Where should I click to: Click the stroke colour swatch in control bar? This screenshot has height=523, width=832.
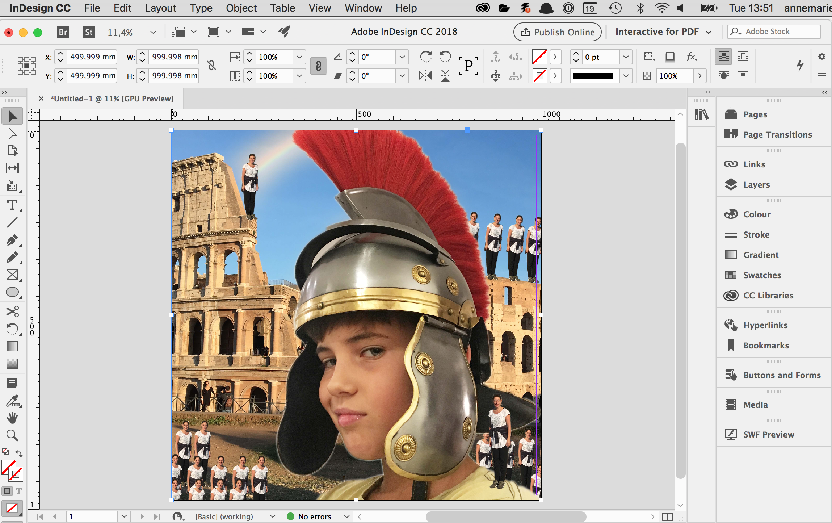pyautogui.click(x=539, y=76)
